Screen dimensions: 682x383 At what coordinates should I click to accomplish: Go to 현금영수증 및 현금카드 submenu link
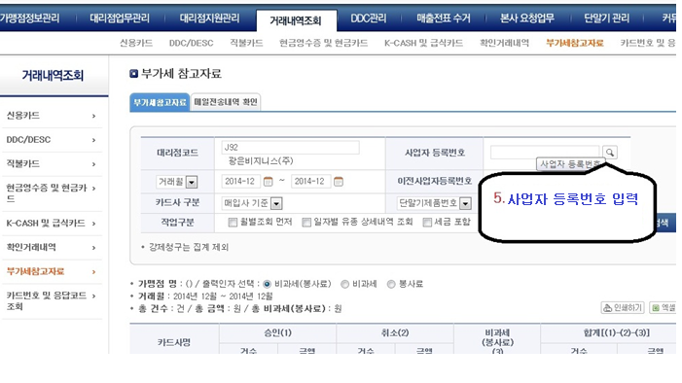tap(324, 43)
